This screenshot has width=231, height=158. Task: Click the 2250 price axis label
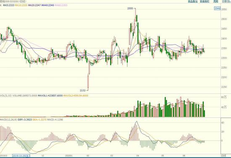224,67
